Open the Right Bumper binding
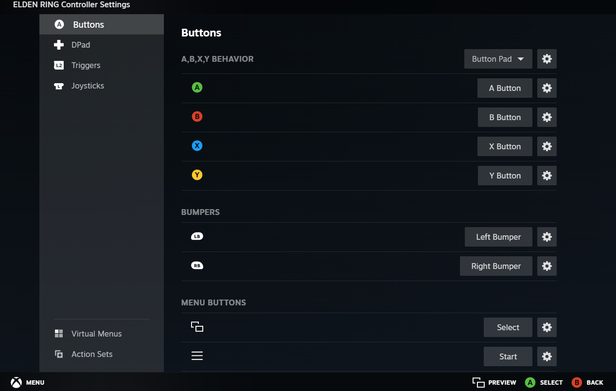The image size is (616, 391). (x=496, y=266)
